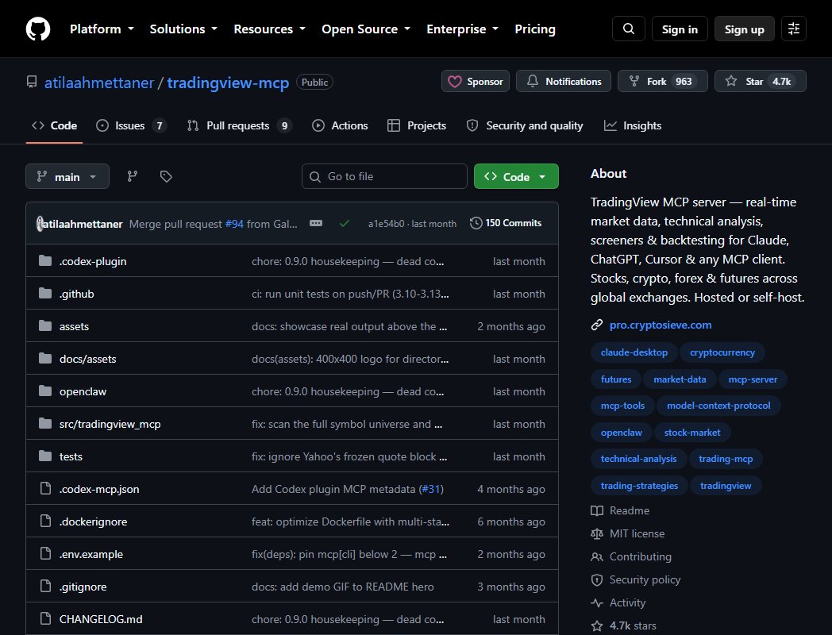Select the cryptocurrency topic tag

click(722, 352)
